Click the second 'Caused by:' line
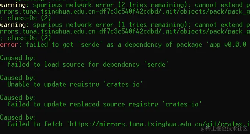 point(18,78)
